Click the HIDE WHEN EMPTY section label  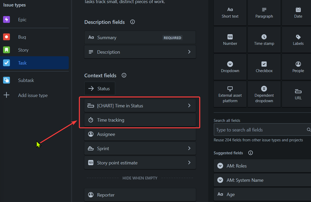[140, 178]
